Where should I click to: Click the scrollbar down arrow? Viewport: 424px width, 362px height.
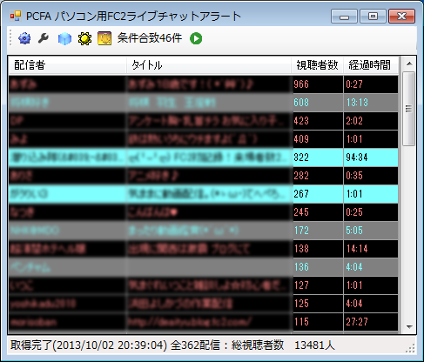click(409, 327)
